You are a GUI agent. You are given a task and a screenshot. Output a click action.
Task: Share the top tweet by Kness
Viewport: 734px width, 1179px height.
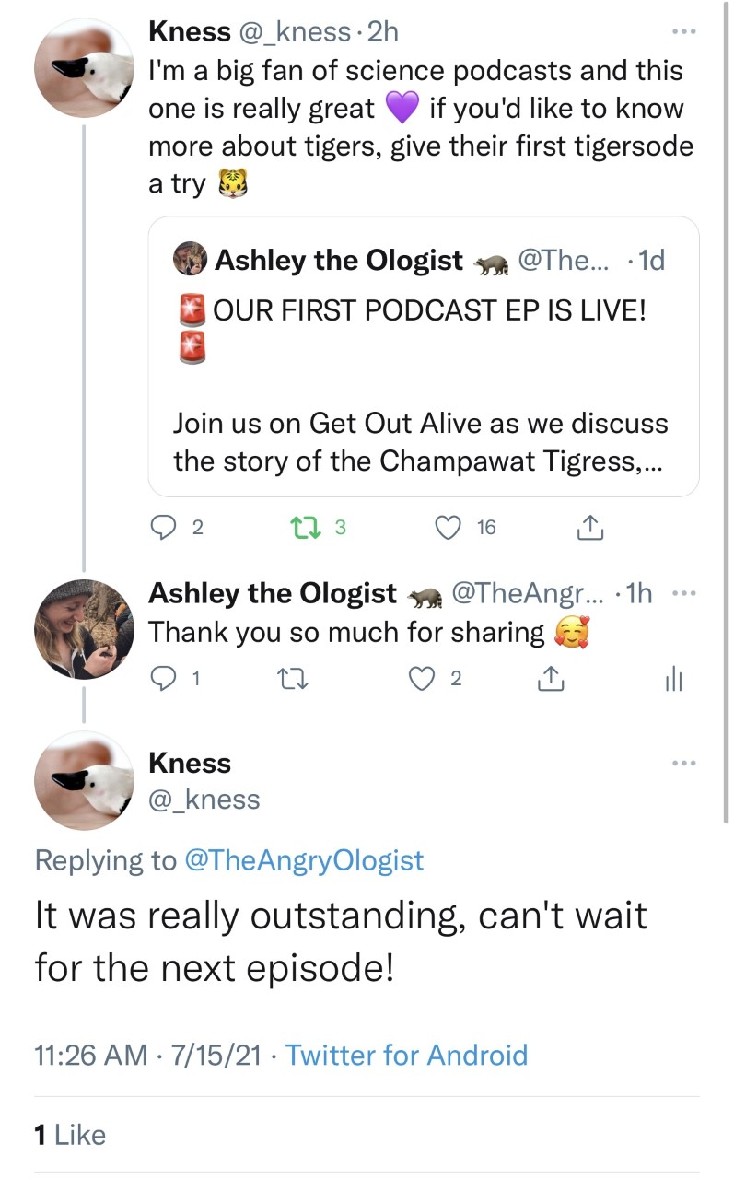click(588, 528)
